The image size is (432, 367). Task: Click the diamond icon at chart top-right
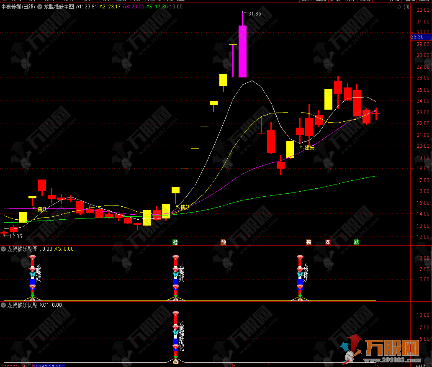[x=399, y=7]
